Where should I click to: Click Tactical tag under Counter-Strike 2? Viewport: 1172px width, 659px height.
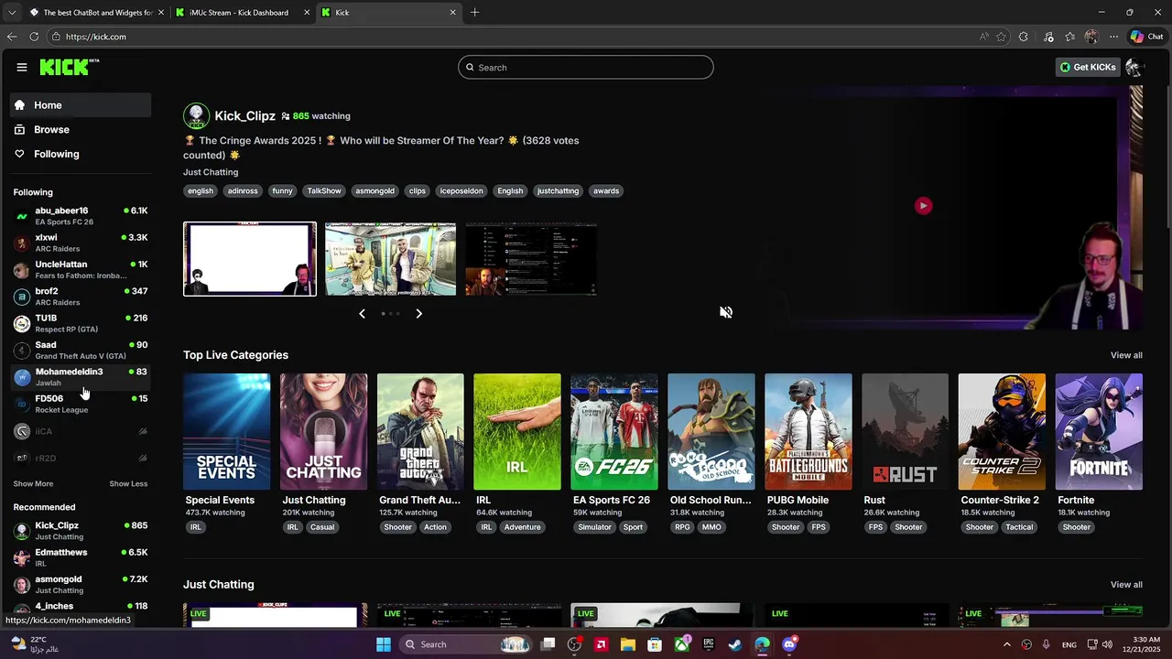[1019, 527]
